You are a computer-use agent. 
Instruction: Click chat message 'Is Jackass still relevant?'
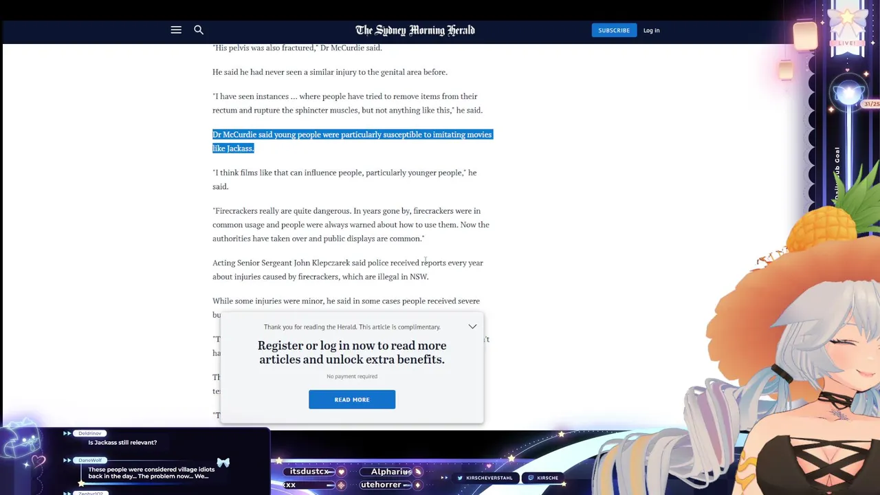coord(122,443)
